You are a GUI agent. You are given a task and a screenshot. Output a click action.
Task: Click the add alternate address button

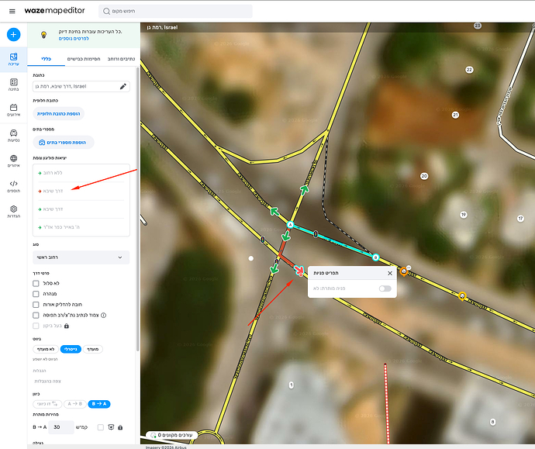[x=58, y=114]
